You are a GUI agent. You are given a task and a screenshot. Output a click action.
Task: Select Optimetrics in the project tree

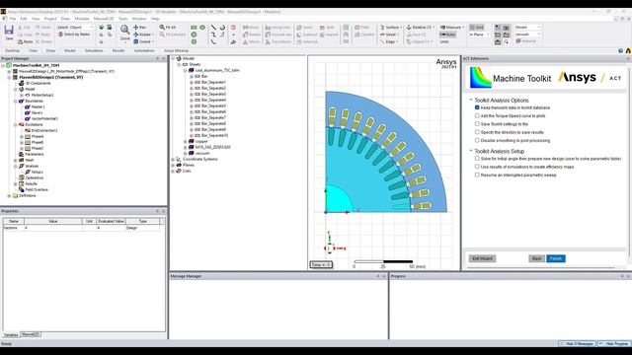[32, 177]
